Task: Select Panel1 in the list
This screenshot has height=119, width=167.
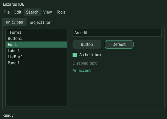Action: [36, 63]
